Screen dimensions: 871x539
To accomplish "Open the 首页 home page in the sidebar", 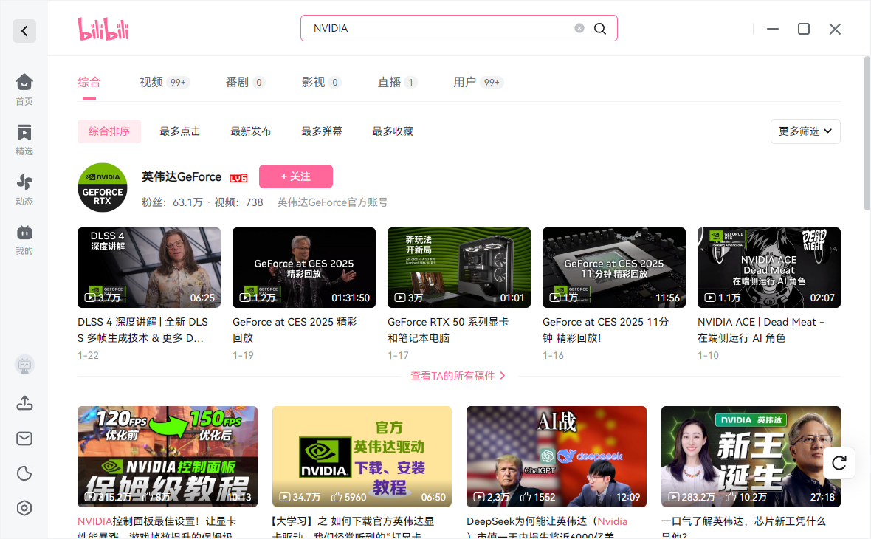I will [24, 89].
